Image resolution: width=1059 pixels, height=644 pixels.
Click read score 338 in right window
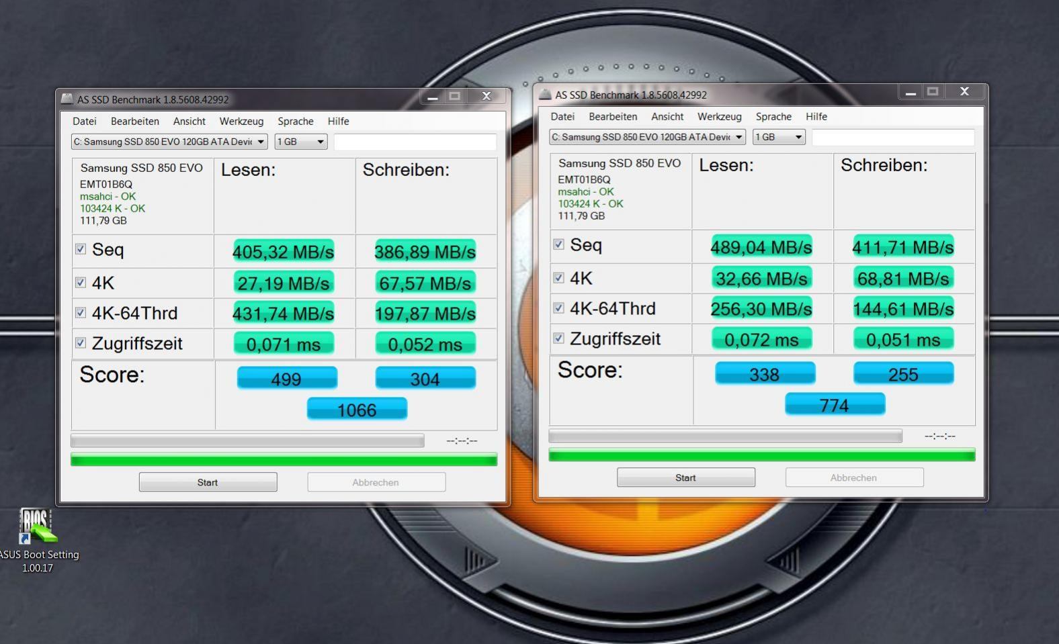point(765,373)
